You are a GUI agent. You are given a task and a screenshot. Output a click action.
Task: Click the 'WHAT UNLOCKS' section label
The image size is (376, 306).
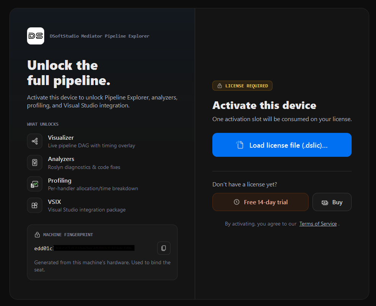43,124
